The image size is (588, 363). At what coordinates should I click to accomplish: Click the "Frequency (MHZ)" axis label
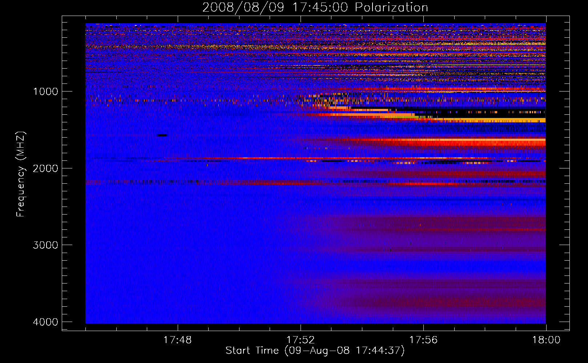click(x=21, y=174)
